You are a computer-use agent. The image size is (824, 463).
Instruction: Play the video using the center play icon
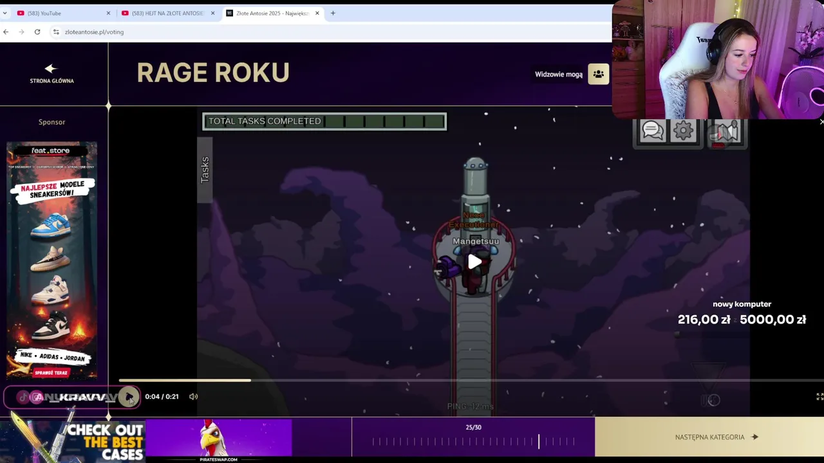[474, 262]
